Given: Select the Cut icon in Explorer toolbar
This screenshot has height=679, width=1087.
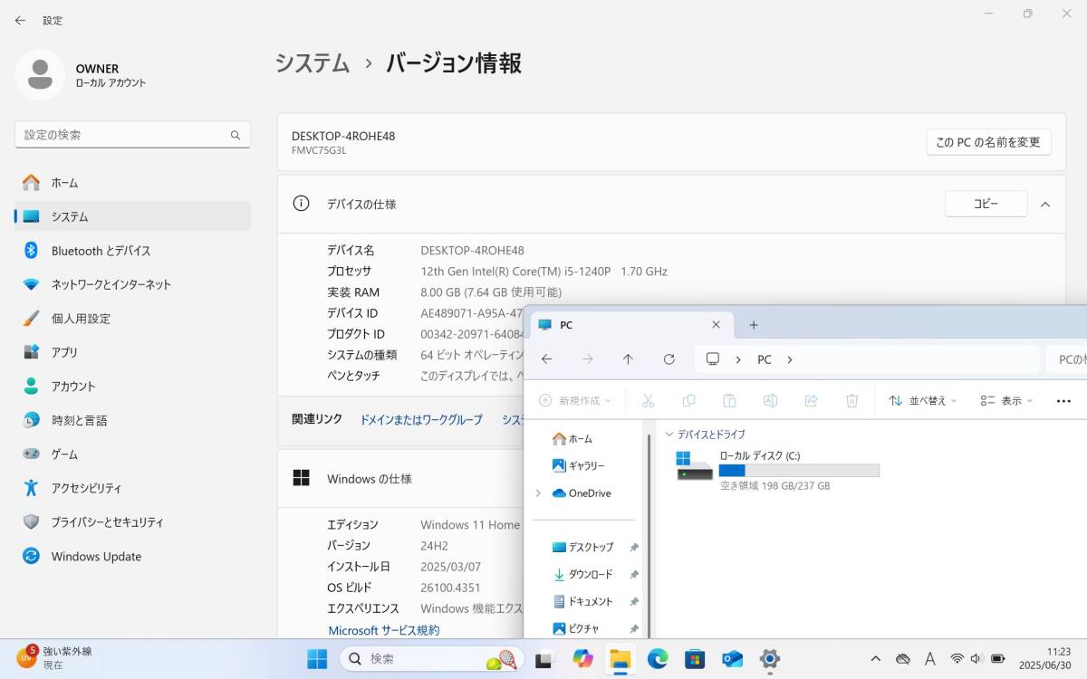Looking at the screenshot, I should tap(648, 400).
